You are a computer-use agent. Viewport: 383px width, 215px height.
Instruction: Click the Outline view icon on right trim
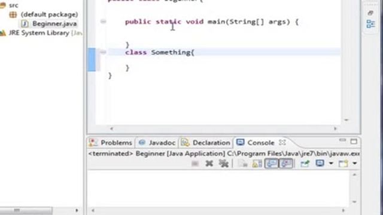click(370, 24)
